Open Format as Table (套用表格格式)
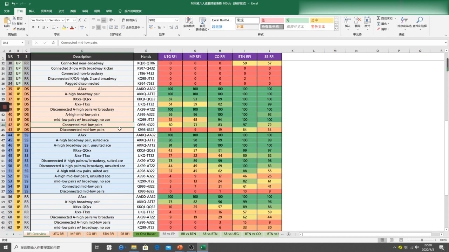 pos(202,23)
